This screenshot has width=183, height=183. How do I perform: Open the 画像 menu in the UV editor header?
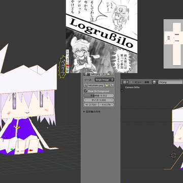pos(147,82)
